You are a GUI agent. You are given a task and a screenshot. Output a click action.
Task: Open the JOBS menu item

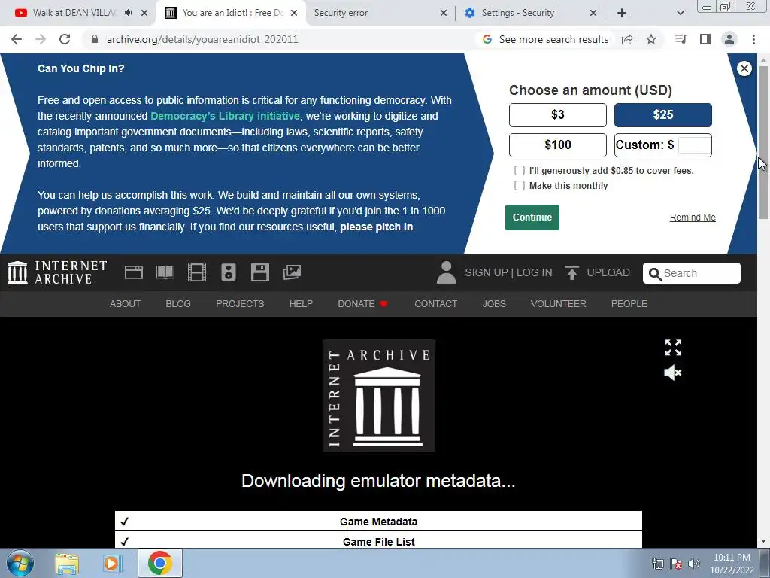494,304
